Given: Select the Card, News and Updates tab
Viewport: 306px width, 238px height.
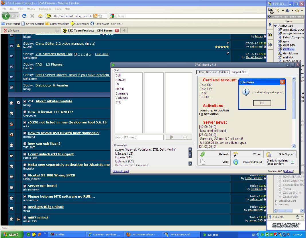Looking at the screenshot, I should point(213,72).
